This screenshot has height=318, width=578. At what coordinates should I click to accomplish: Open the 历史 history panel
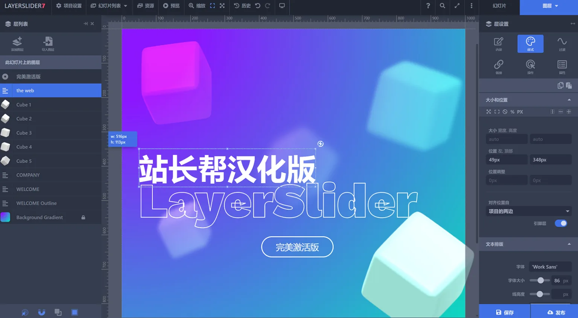(242, 6)
